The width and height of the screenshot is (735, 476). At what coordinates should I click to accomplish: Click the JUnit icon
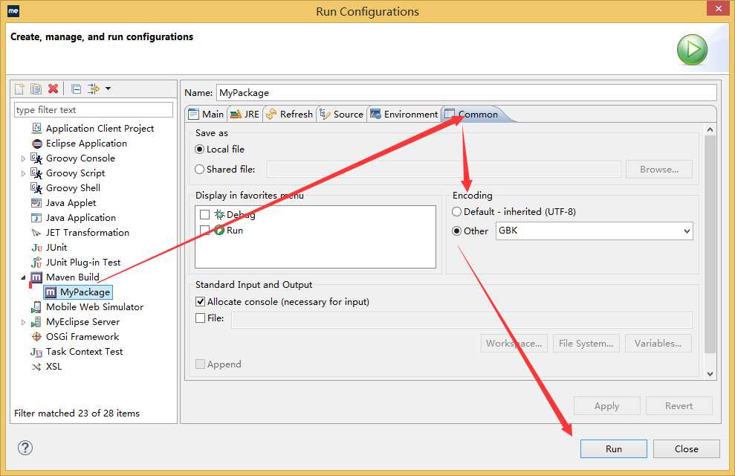(x=36, y=248)
